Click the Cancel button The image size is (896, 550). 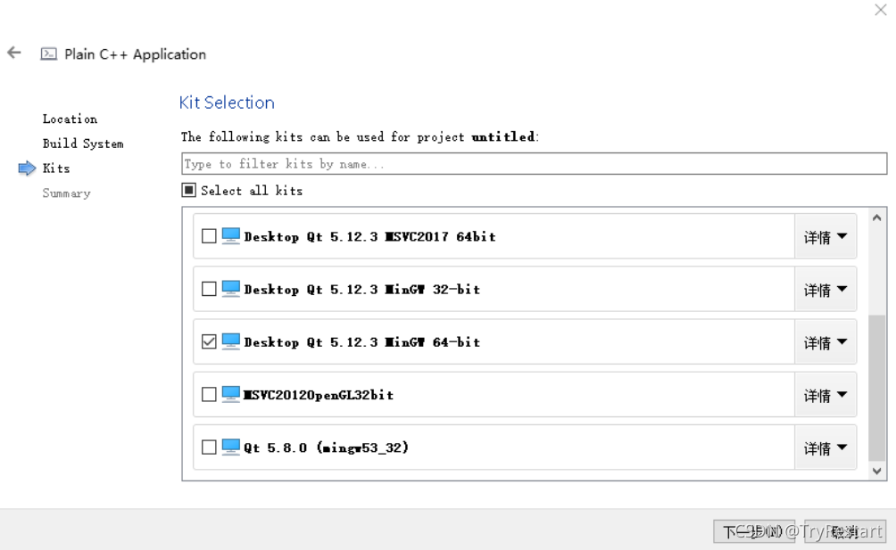coord(845,532)
